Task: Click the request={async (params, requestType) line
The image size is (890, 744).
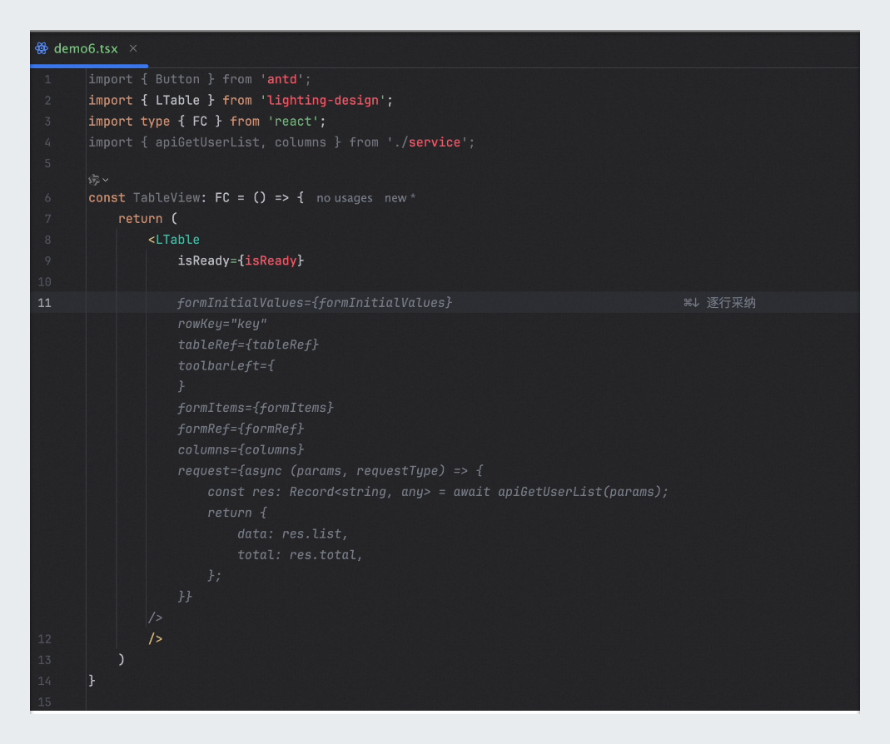Action: (331, 471)
